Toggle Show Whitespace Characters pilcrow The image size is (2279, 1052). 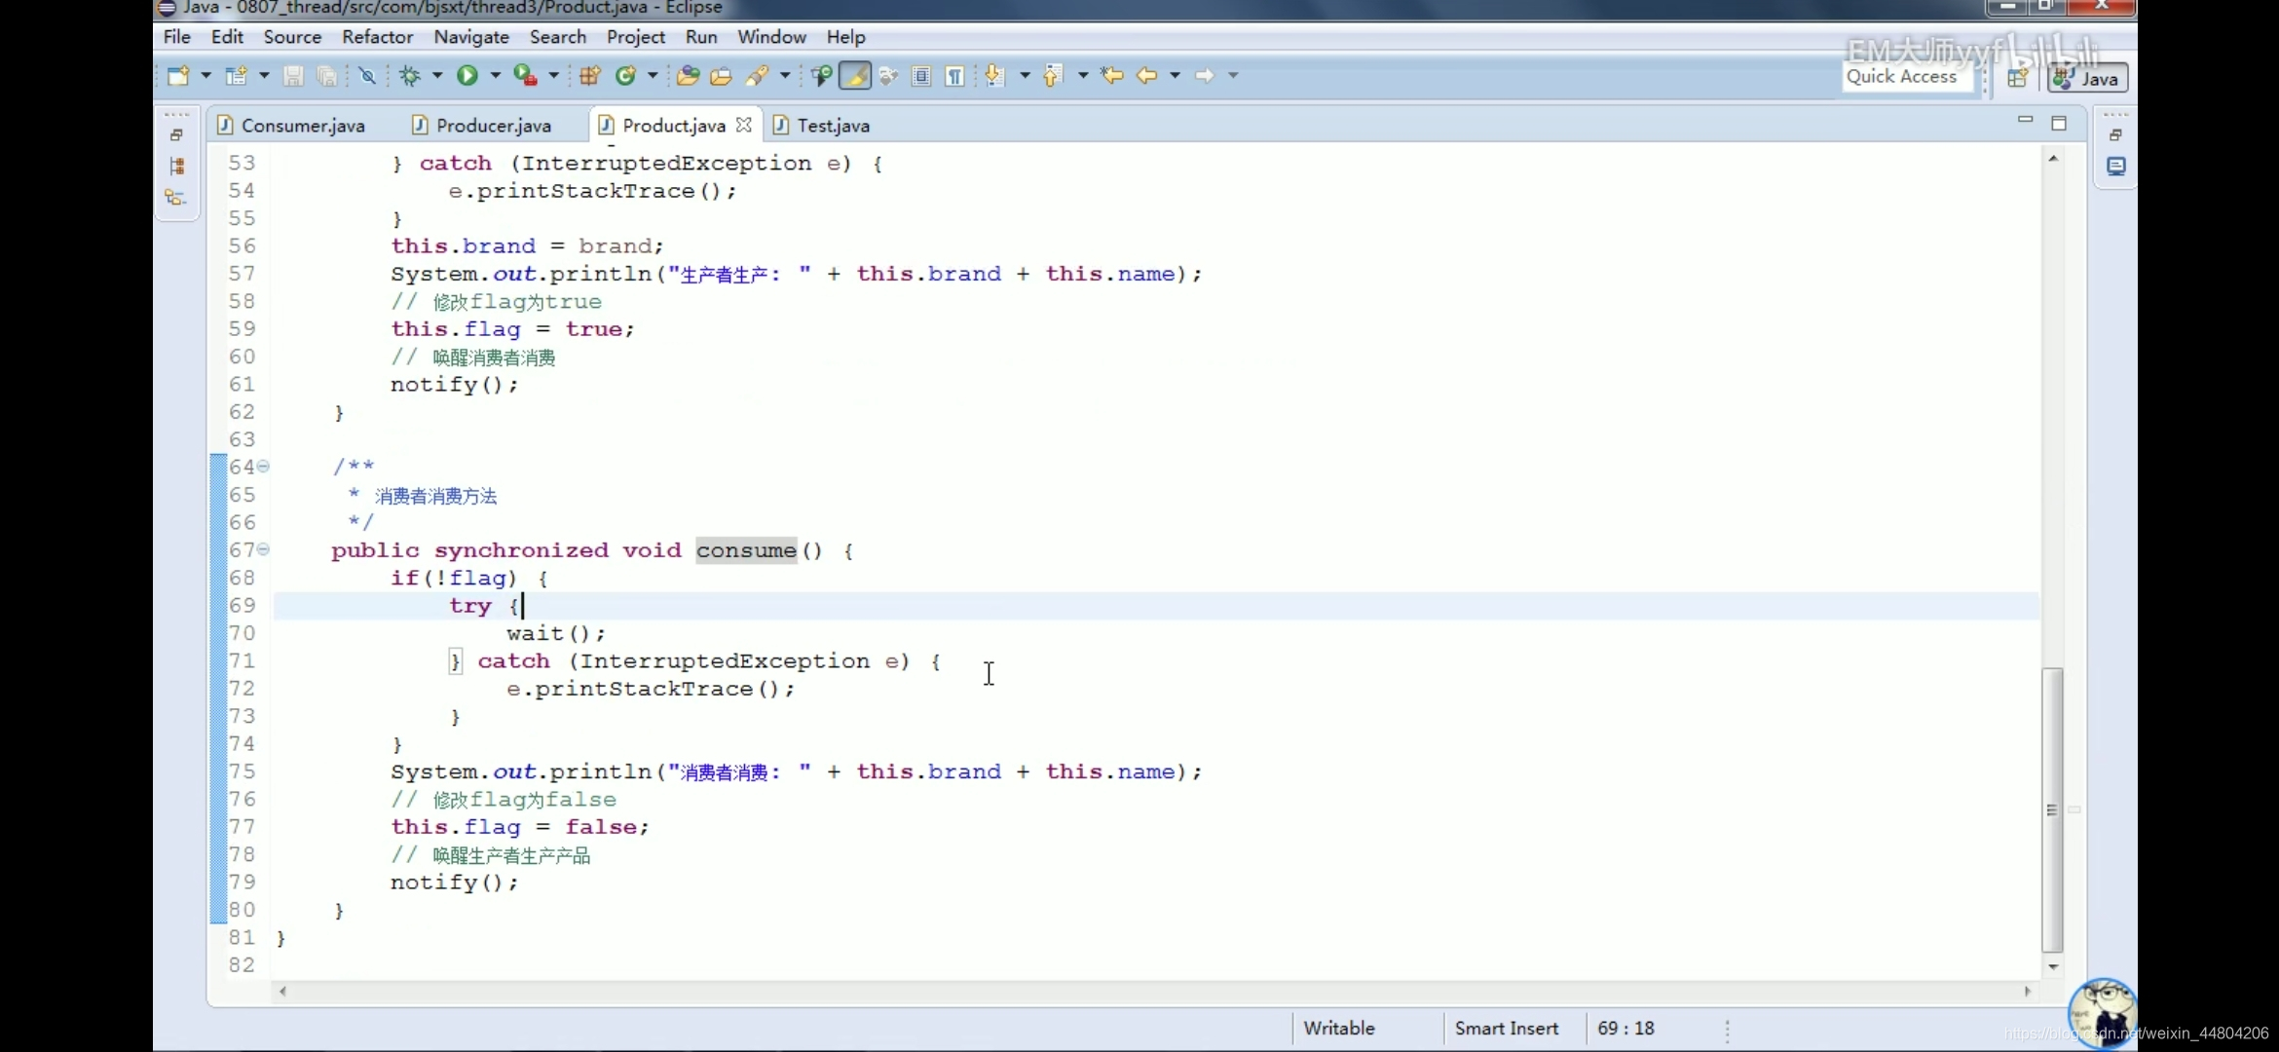click(x=955, y=76)
